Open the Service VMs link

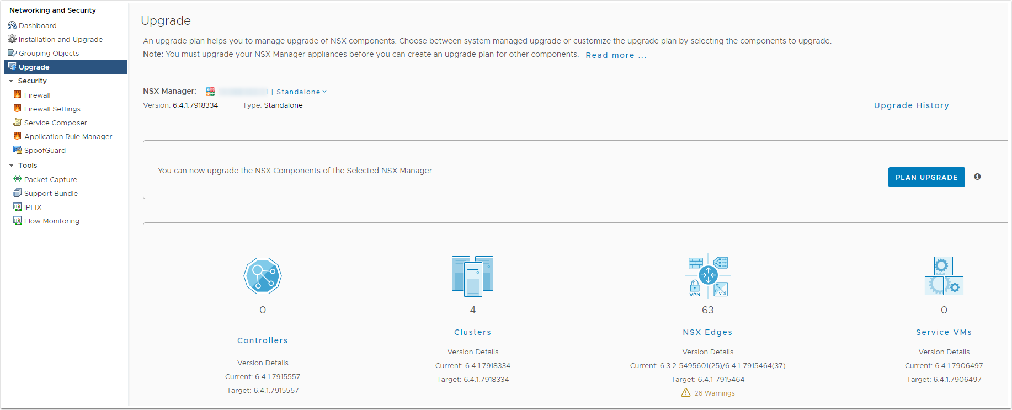(x=944, y=332)
